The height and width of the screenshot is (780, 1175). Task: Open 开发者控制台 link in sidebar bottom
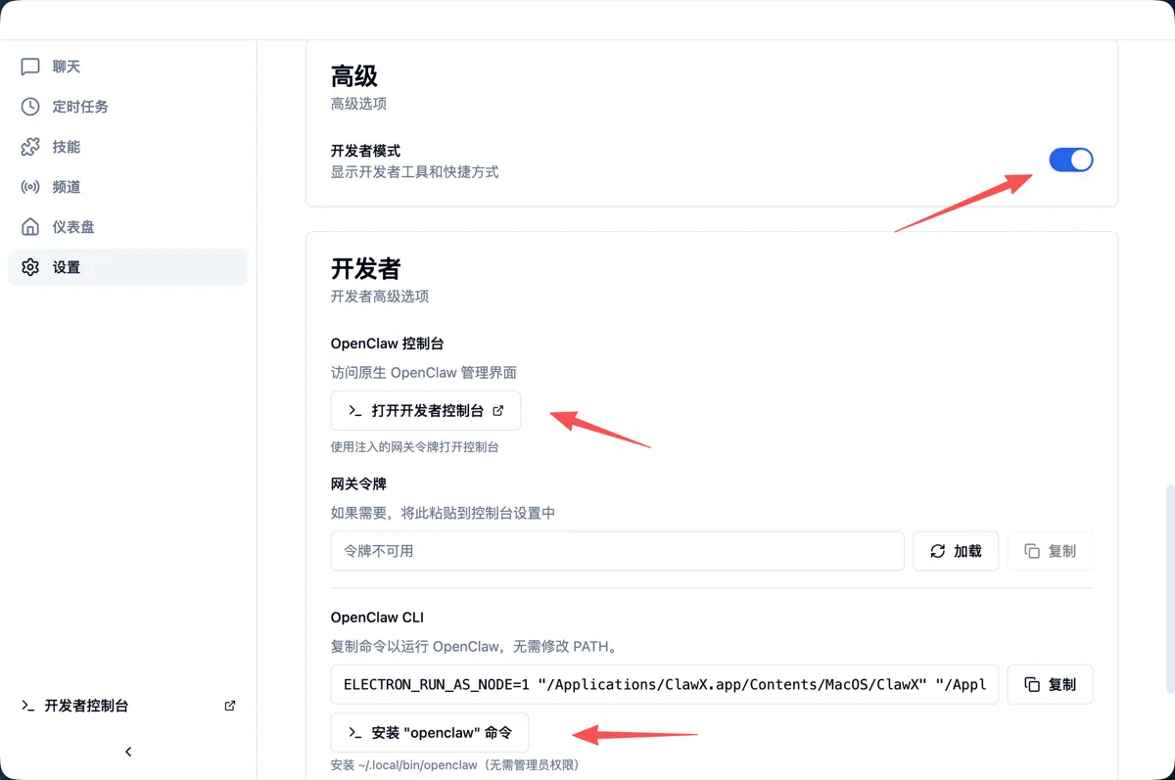pyautogui.click(x=127, y=706)
